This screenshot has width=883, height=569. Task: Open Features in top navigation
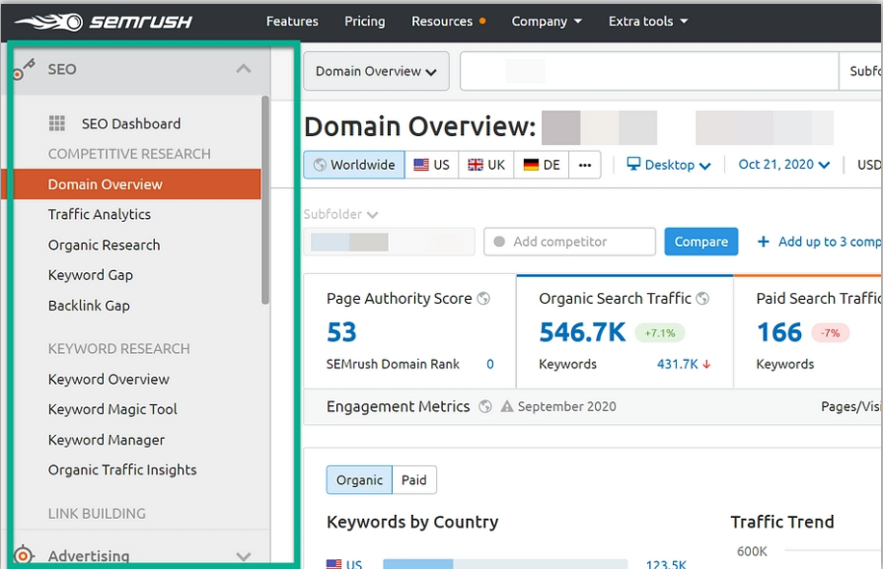point(292,22)
